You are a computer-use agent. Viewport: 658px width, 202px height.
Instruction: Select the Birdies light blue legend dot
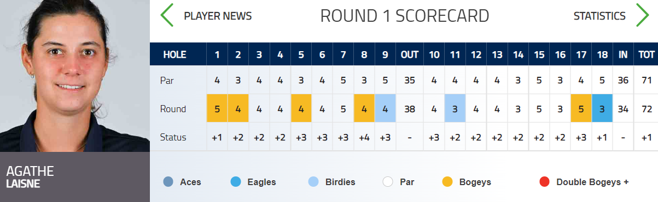point(313,182)
